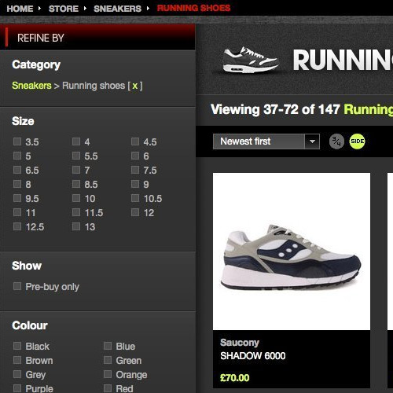Tick the Grey colour checkbox

tap(17, 374)
